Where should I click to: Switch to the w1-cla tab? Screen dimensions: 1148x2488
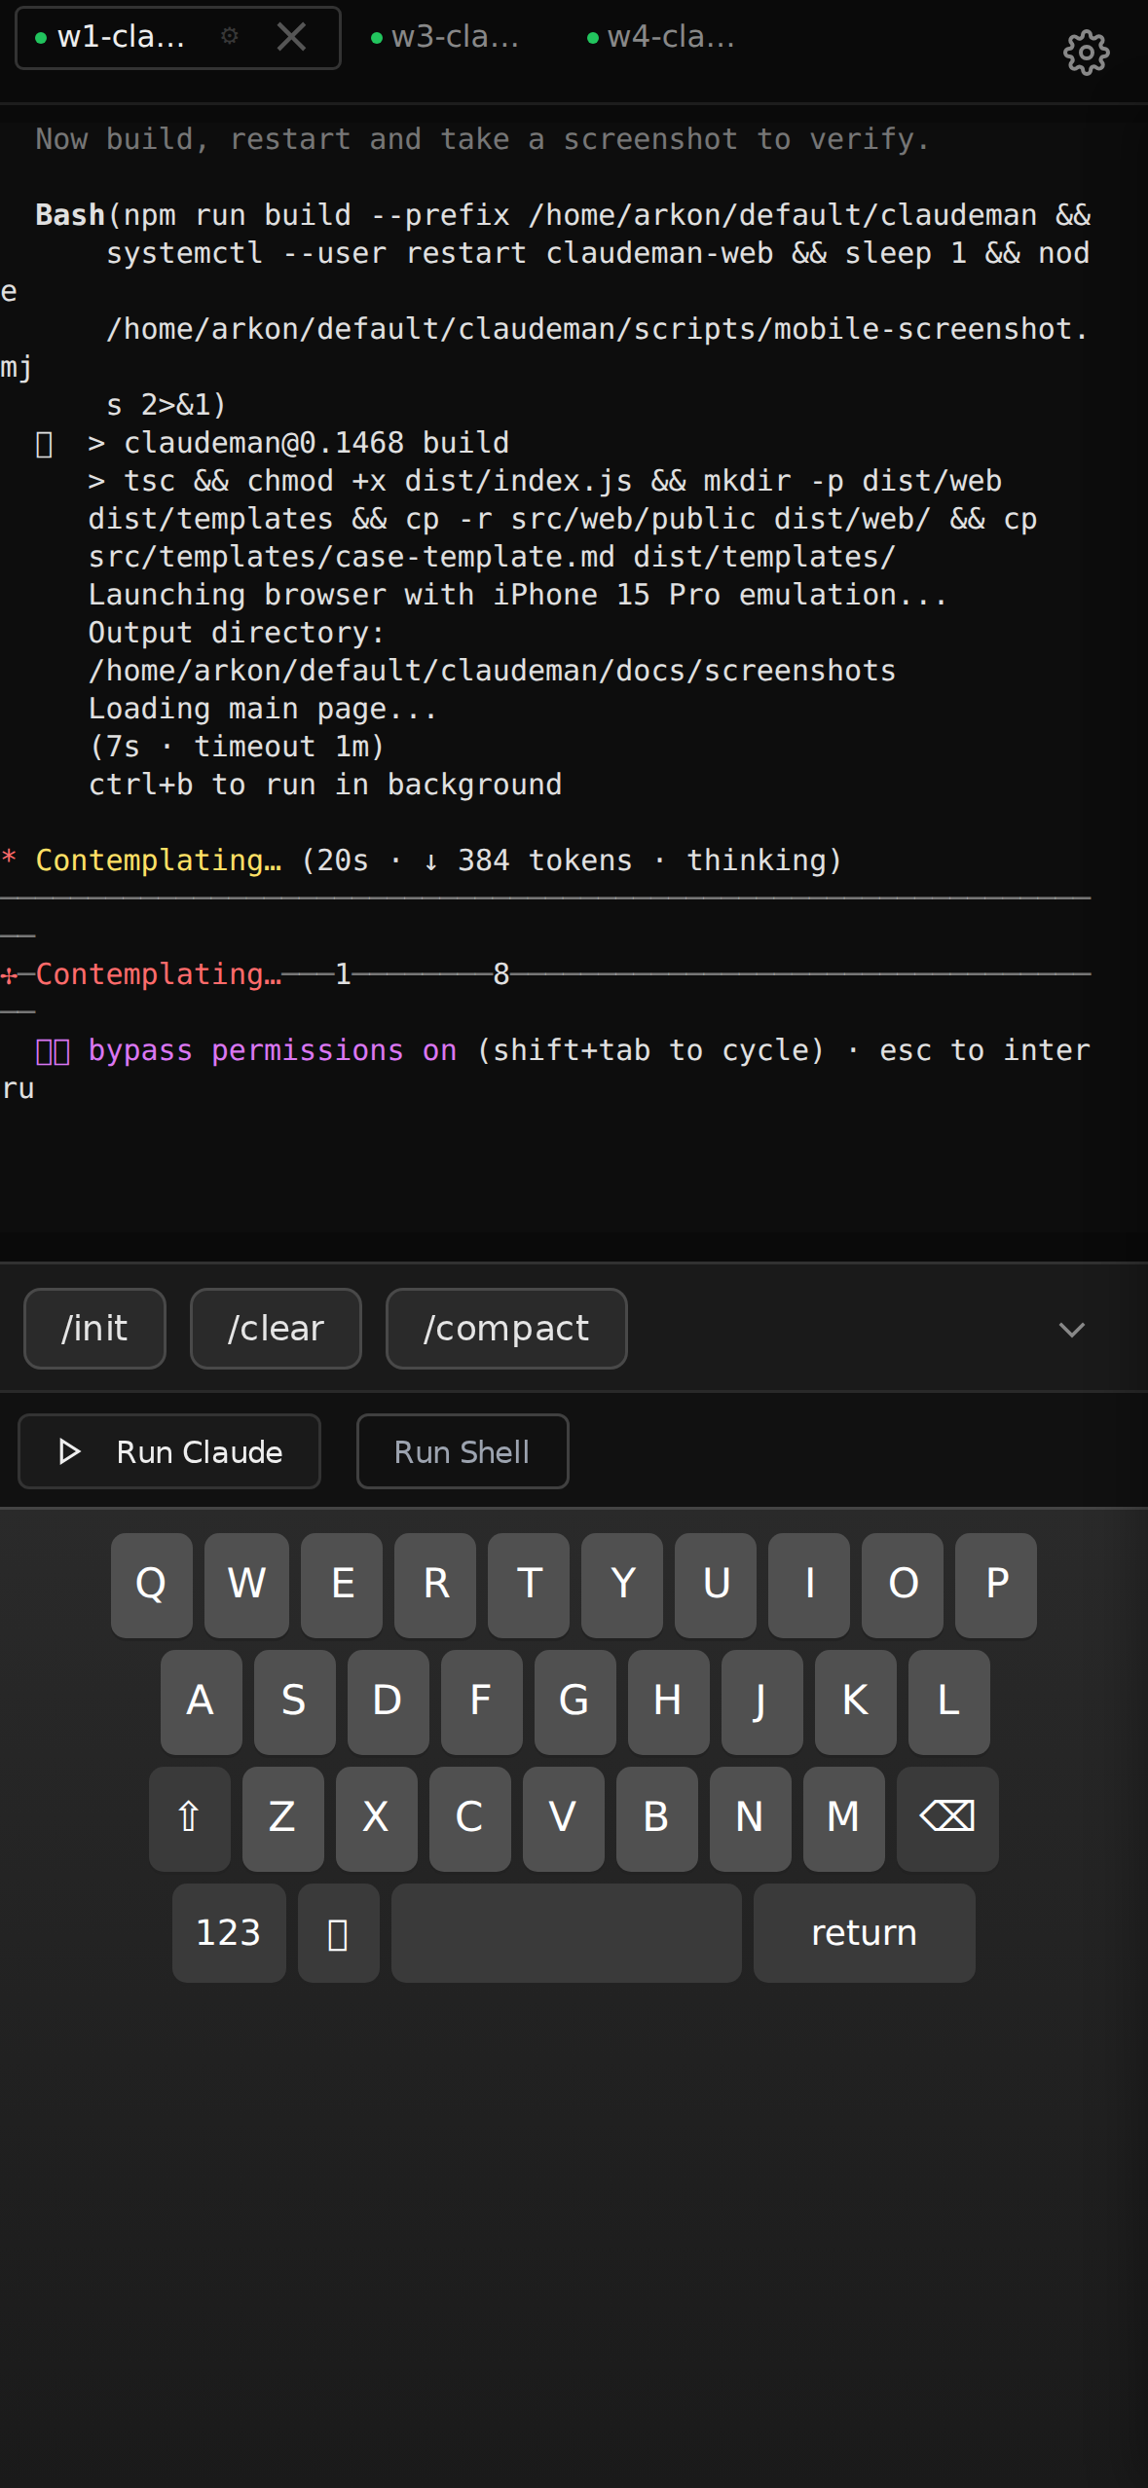click(121, 37)
